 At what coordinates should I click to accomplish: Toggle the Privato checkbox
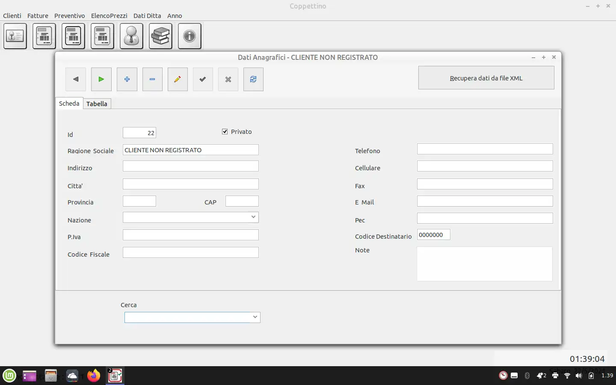pos(225,132)
